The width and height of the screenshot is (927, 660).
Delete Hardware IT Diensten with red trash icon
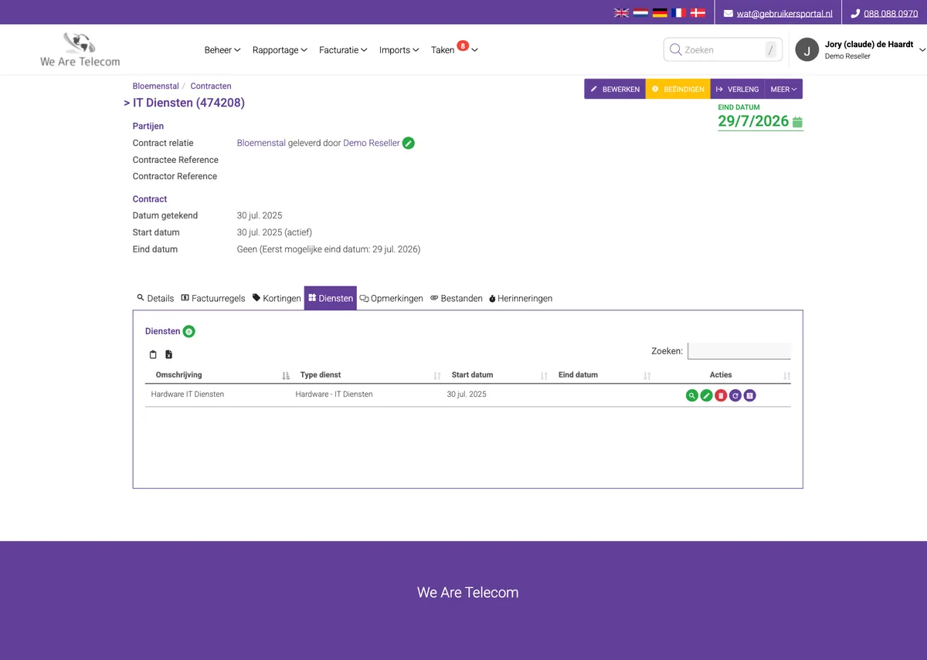(x=721, y=395)
